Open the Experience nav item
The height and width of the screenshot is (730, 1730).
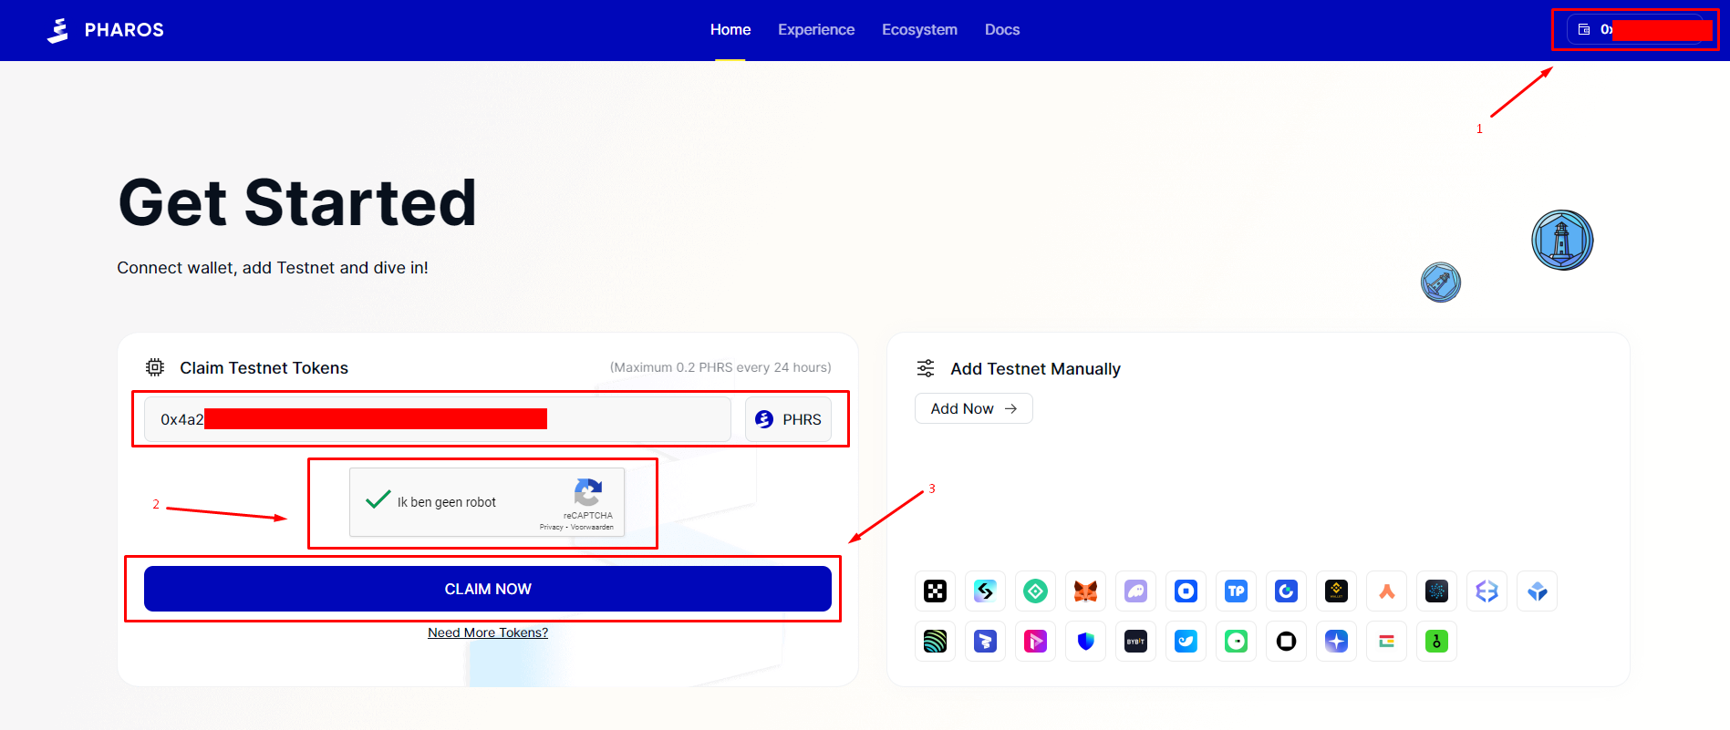[816, 29]
